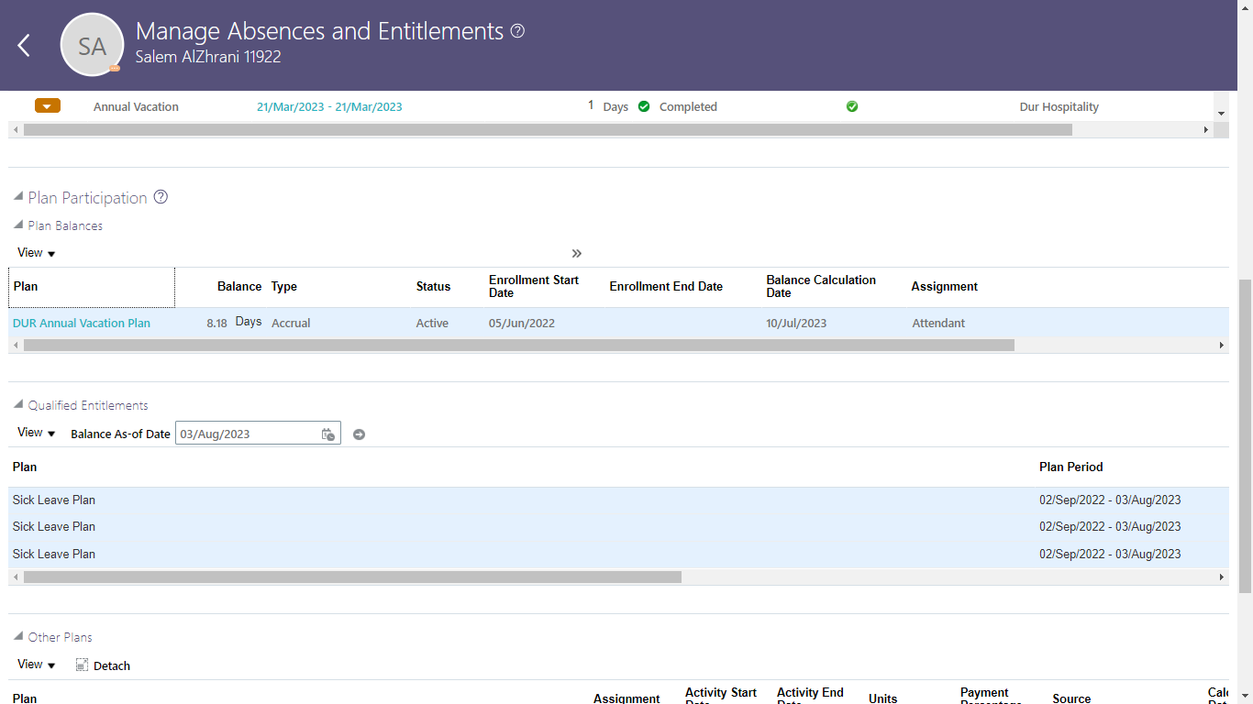The width and height of the screenshot is (1253, 704).
Task: Open the orange actions dropdown for Annual Vacation
Action: pos(47,105)
